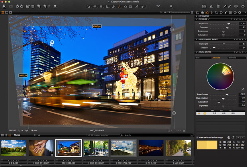Expand the Histogram panel
Image resolution: width=247 pixels, height=167 pixels.
[196, 16]
